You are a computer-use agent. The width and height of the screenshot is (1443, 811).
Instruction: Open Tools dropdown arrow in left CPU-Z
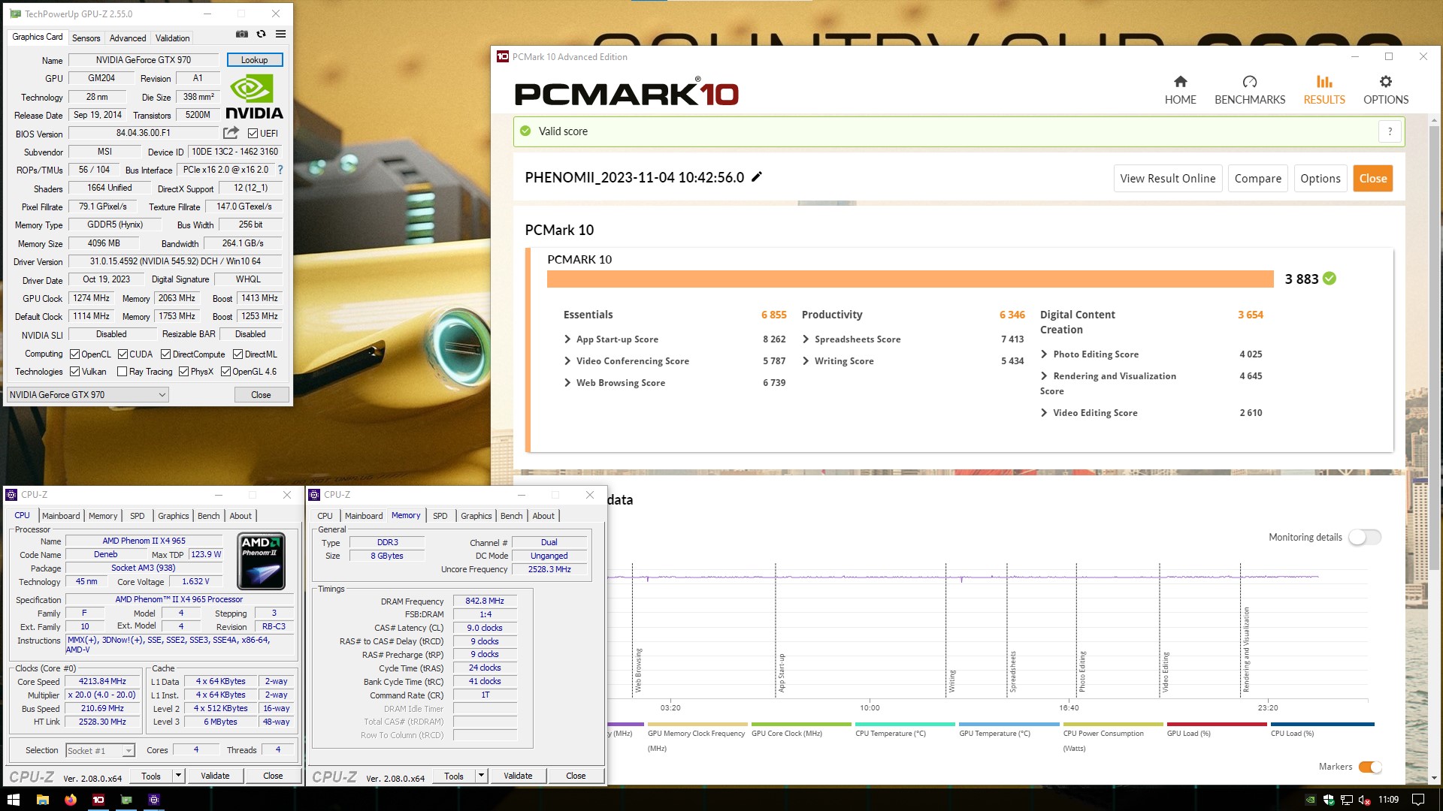pyautogui.click(x=178, y=776)
